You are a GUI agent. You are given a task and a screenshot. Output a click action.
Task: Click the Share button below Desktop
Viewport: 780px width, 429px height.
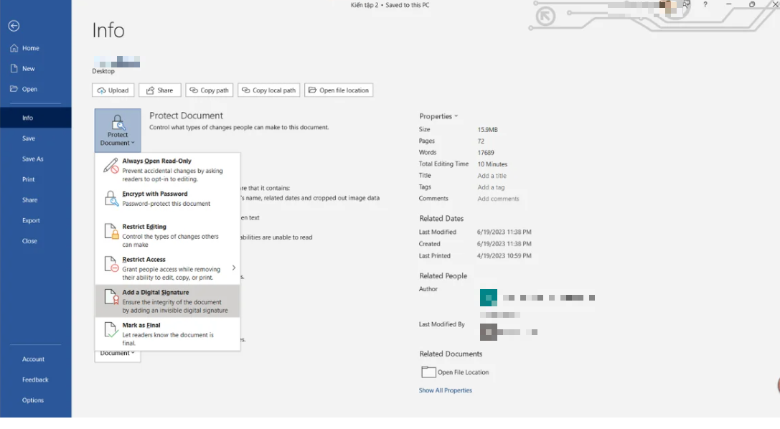(160, 90)
